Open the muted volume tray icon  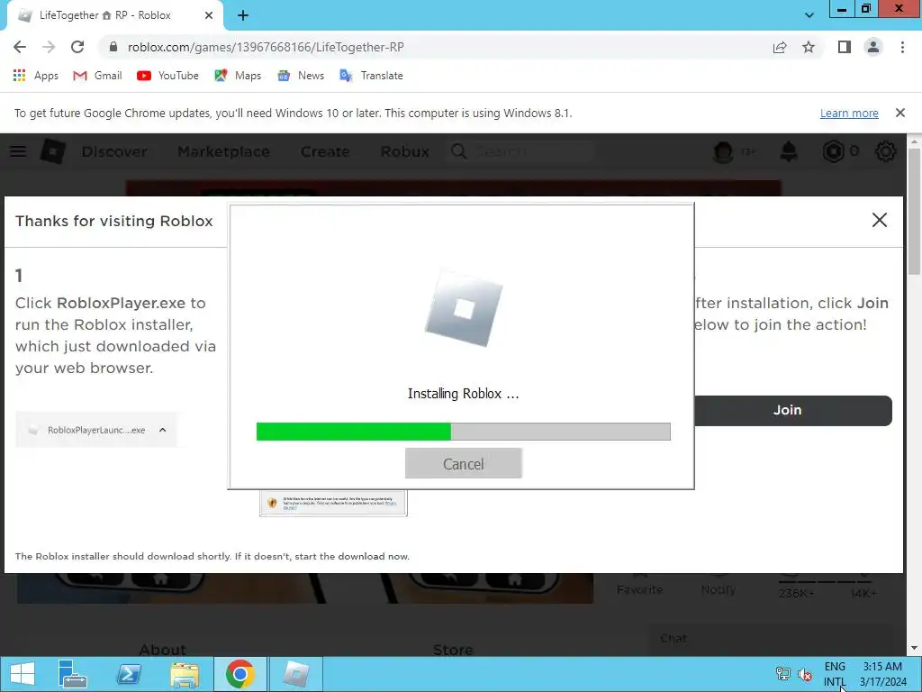[805, 674]
